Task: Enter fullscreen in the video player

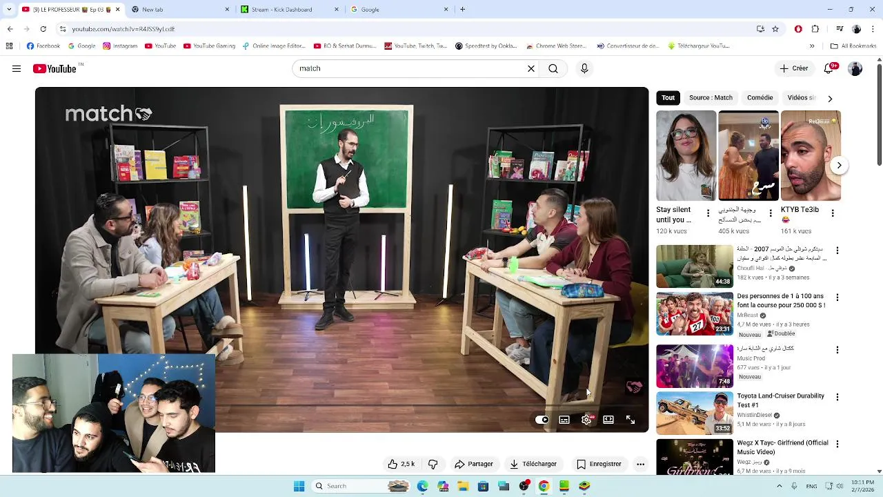Action: click(x=631, y=420)
